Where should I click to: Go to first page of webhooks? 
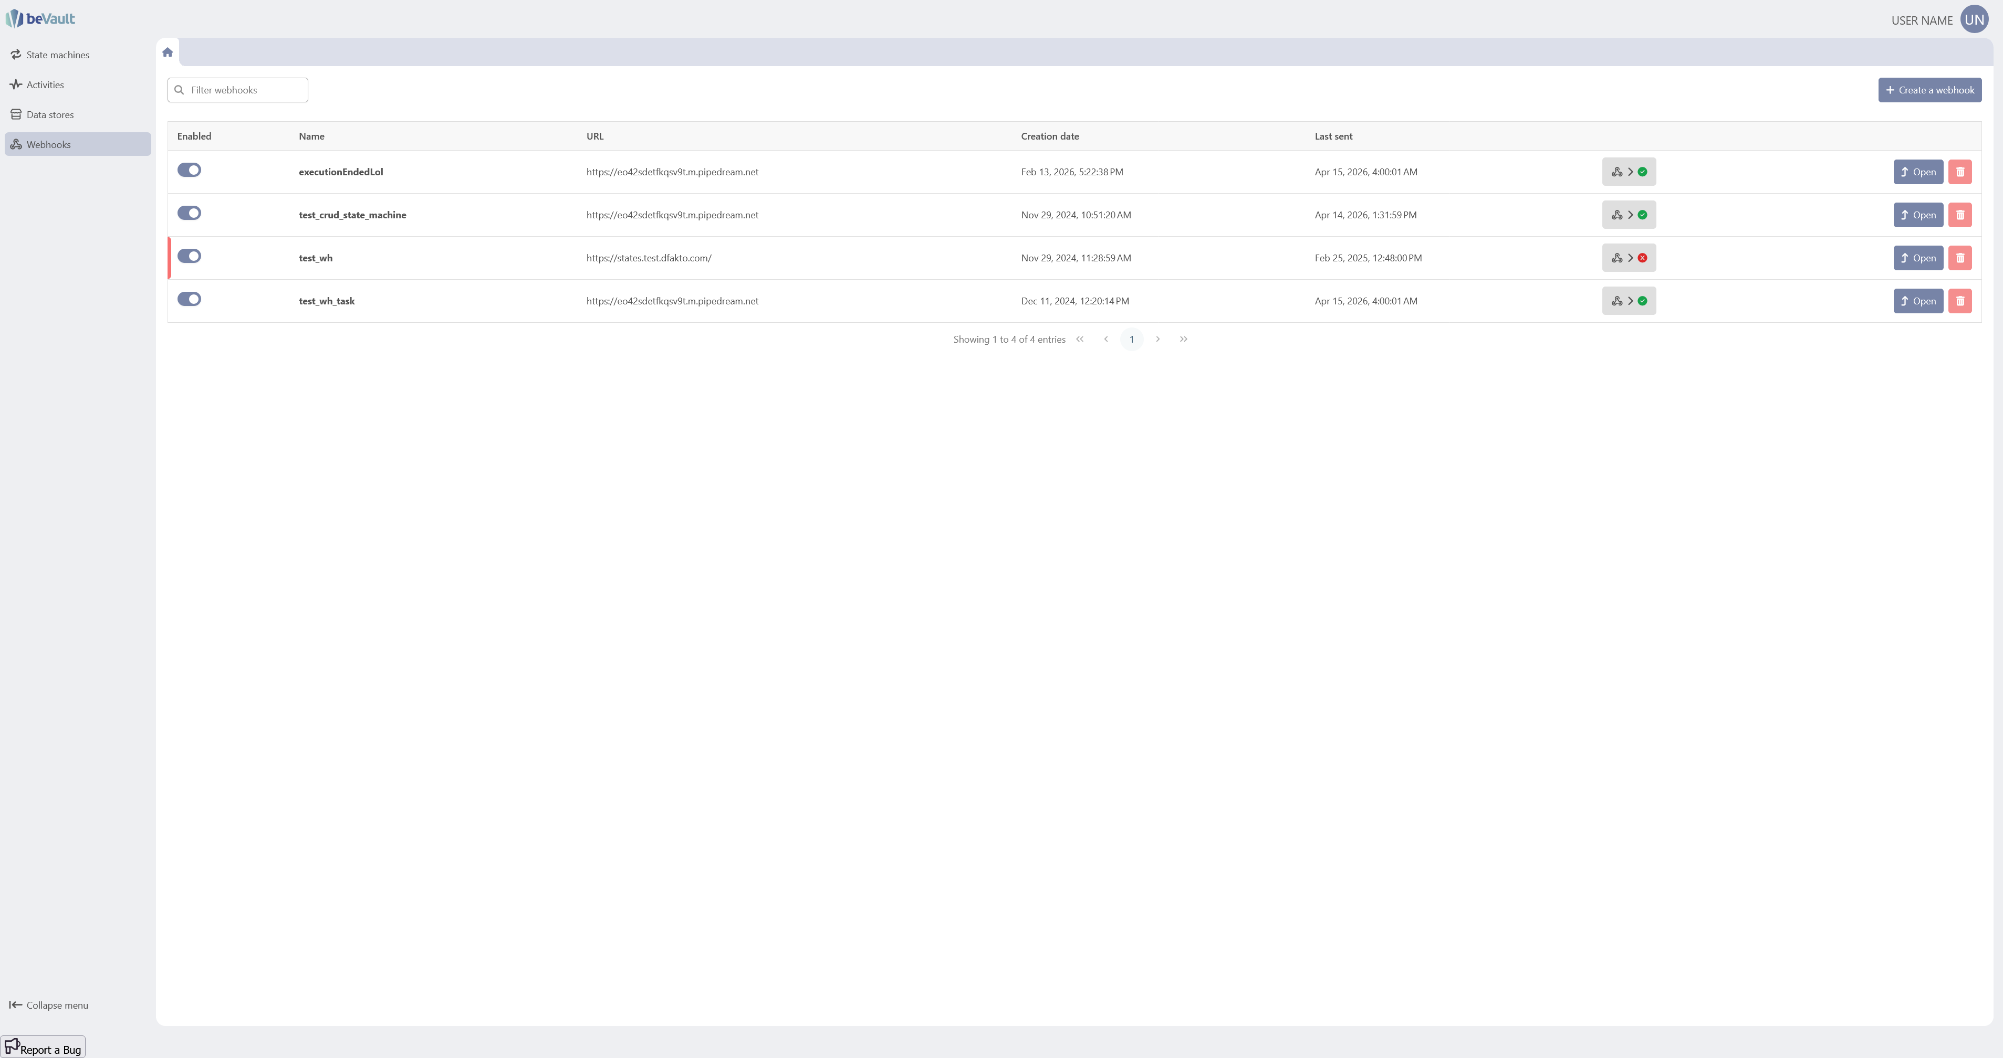tap(1079, 340)
